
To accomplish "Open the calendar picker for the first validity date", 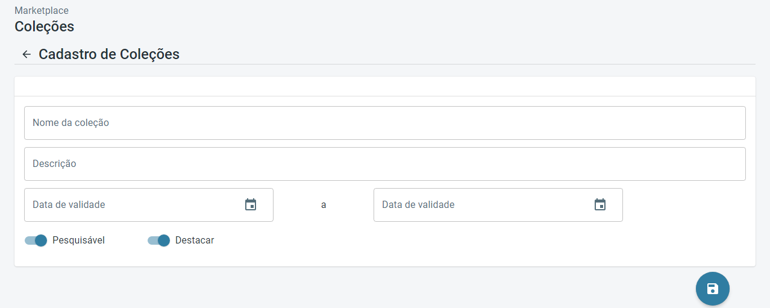I will (251, 205).
